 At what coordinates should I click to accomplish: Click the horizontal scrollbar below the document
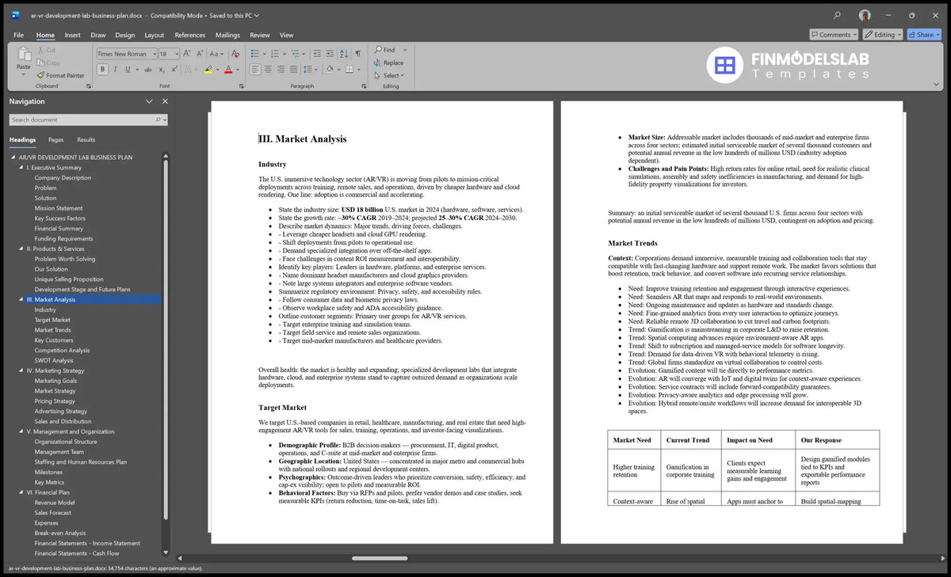click(380, 558)
